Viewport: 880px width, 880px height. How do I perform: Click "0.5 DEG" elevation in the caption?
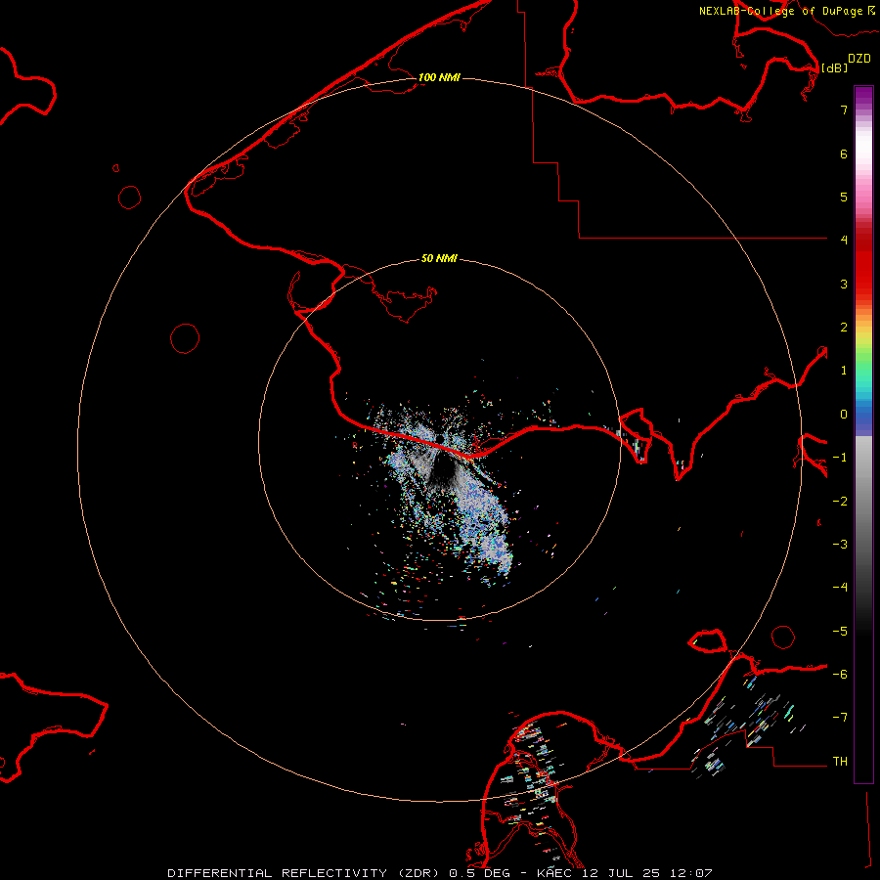click(479, 873)
